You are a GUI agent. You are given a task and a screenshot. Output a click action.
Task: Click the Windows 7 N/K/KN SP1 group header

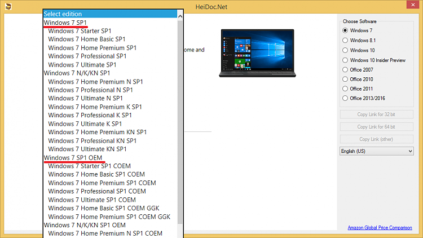pyautogui.click(x=77, y=73)
